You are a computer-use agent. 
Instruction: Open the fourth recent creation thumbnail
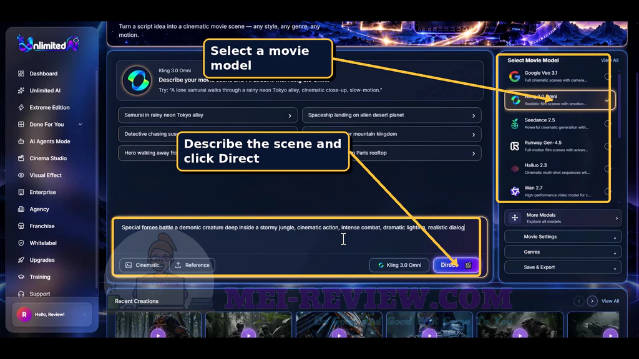[429, 325]
